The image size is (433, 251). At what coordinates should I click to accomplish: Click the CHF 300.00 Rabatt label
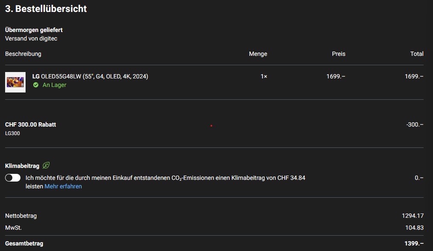pos(31,124)
